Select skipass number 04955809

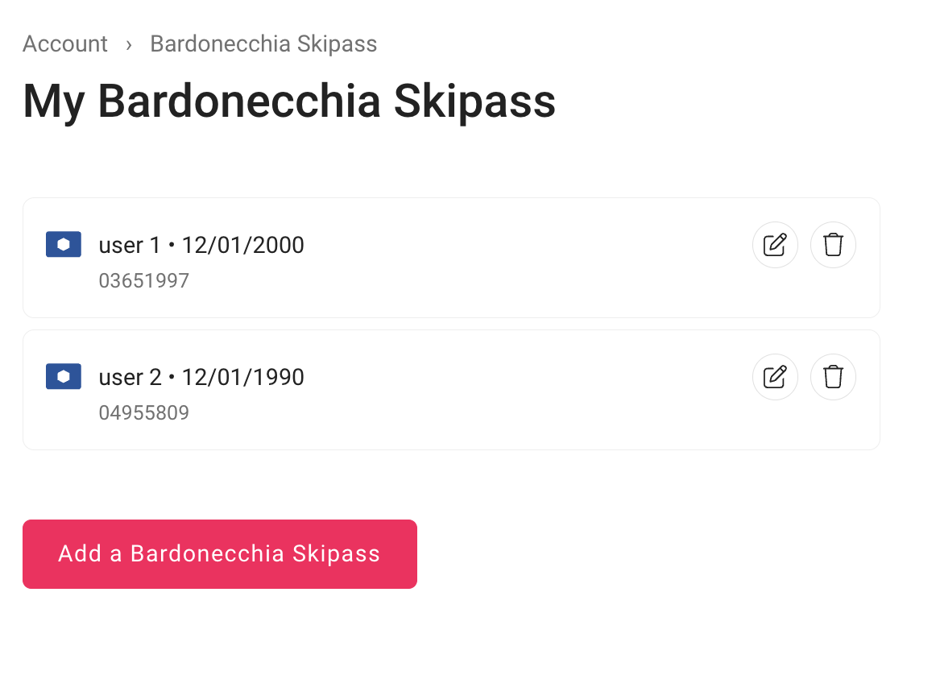(x=144, y=413)
